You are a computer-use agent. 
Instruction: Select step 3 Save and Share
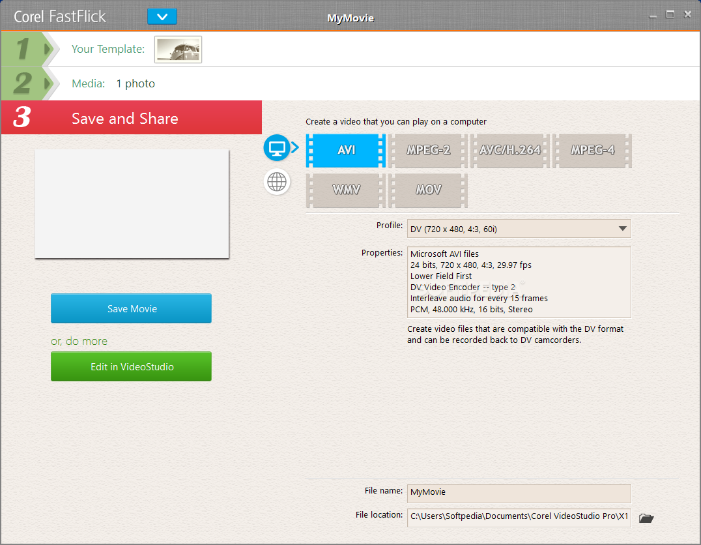click(132, 118)
